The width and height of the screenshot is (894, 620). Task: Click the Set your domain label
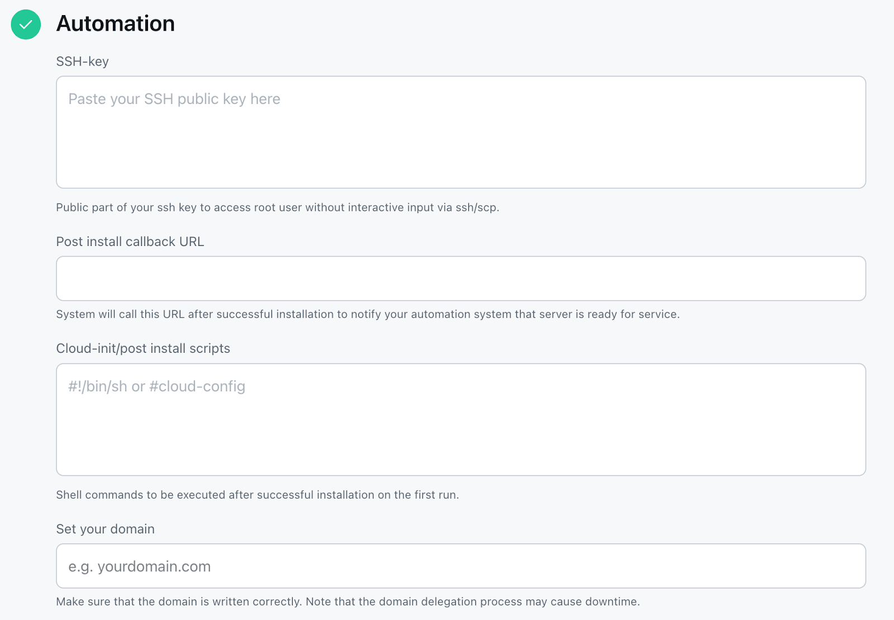105,529
